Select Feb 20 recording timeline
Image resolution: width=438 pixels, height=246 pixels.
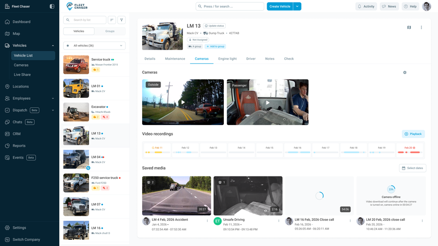pyautogui.click(x=409, y=150)
